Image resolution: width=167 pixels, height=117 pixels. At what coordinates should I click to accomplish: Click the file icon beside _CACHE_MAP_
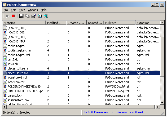pyautogui.click(x=5, y=41)
